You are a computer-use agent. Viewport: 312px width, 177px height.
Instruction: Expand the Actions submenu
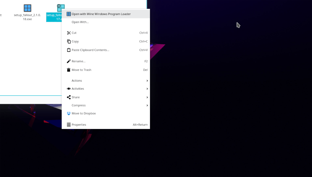click(x=106, y=81)
